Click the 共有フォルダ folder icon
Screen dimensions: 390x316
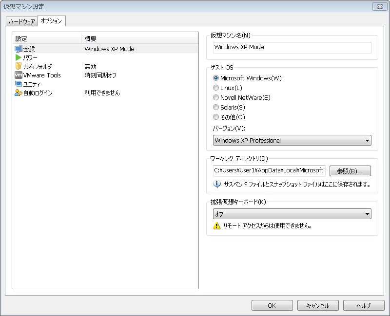19,66
